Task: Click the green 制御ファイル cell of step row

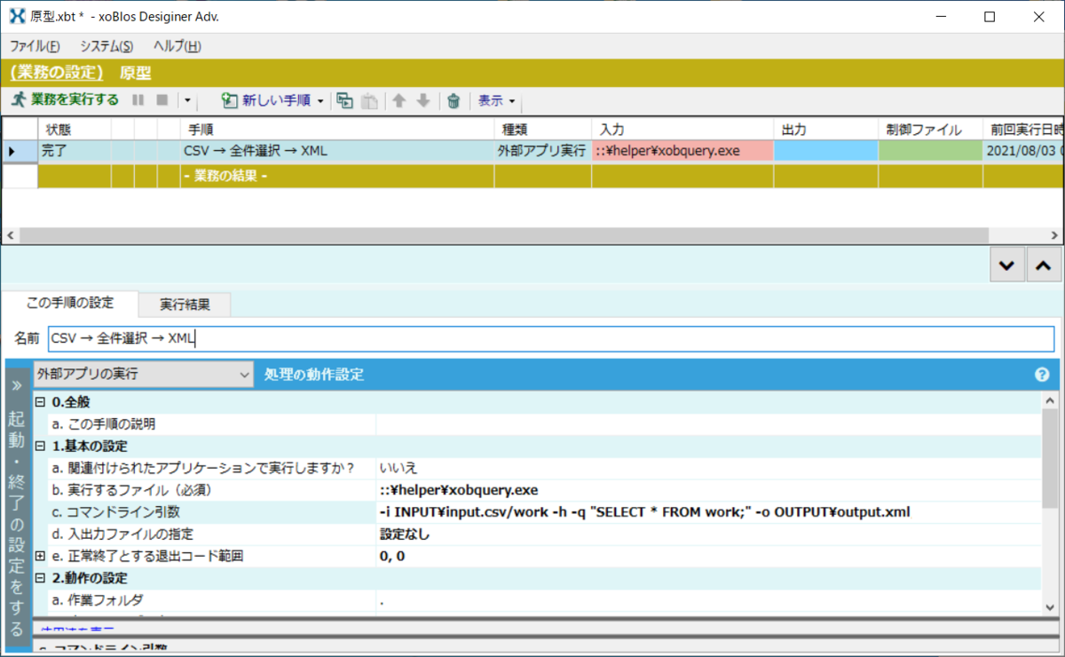Action: [x=930, y=151]
